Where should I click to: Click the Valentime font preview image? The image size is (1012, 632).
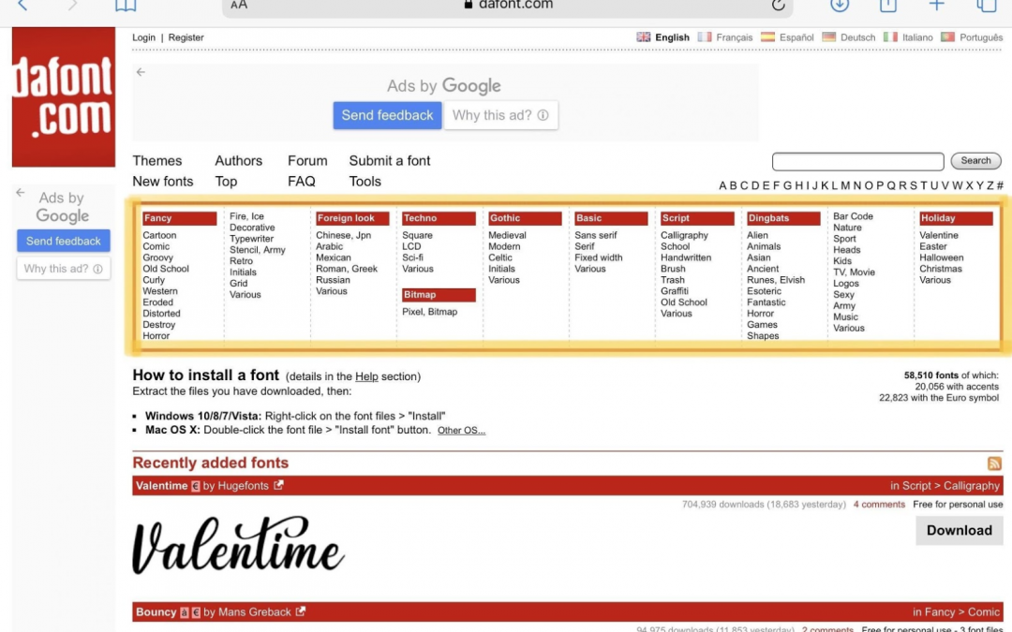[239, 546]
